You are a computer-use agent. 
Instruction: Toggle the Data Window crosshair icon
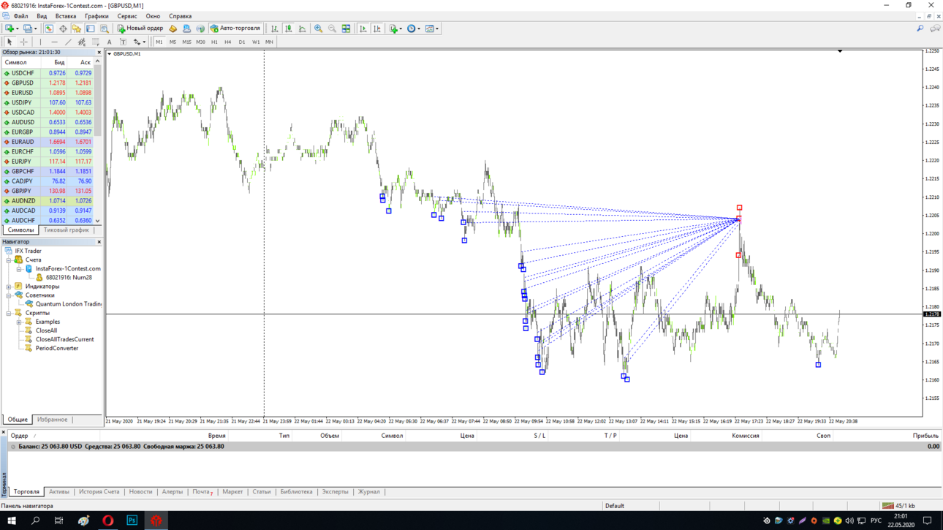pos(63,29)
